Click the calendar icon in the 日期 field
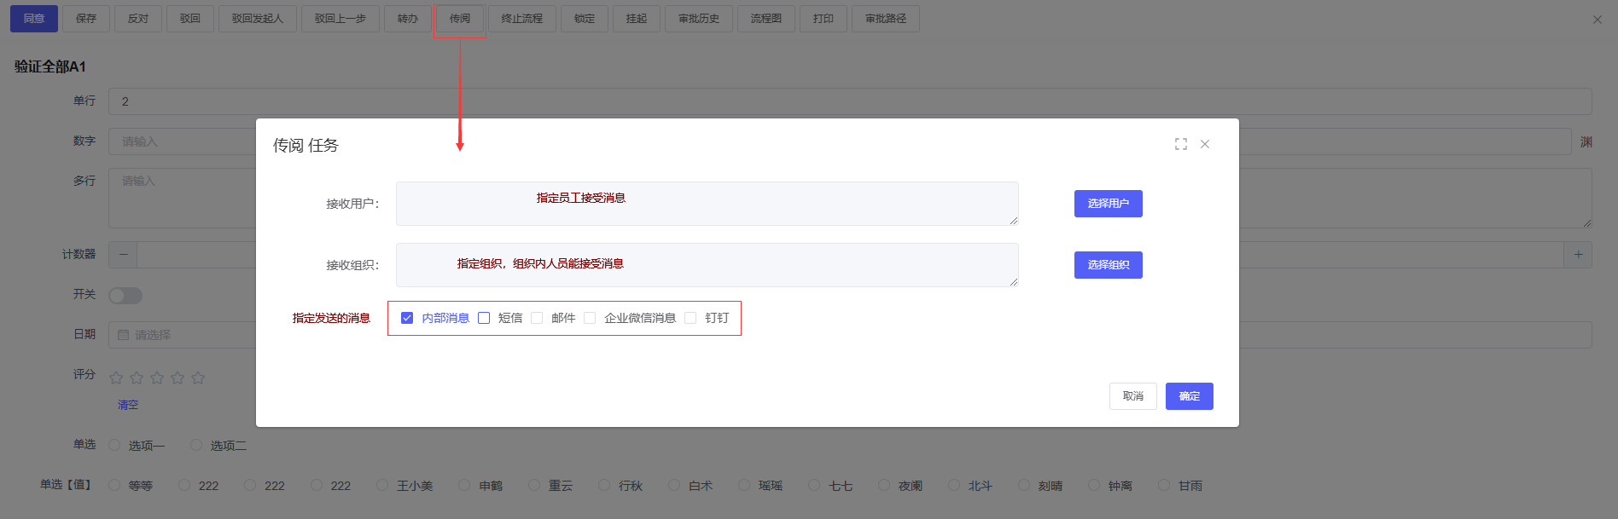1618x519 pixels. pos(124,335)
